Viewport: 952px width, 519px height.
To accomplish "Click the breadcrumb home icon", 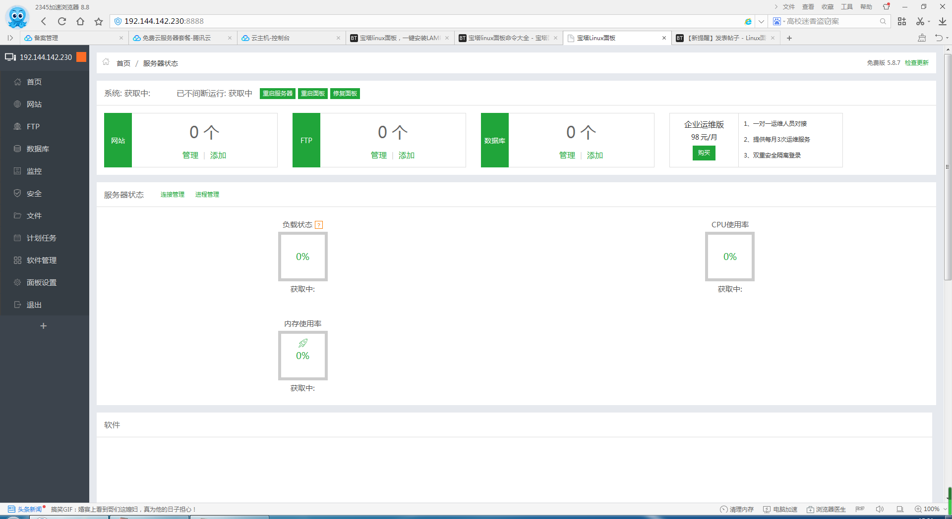I will [x=106, y=62].
